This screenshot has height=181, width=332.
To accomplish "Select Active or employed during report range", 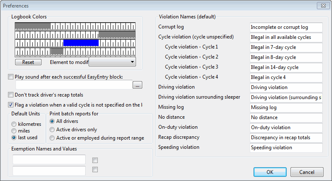I will (x=52, y=138).
